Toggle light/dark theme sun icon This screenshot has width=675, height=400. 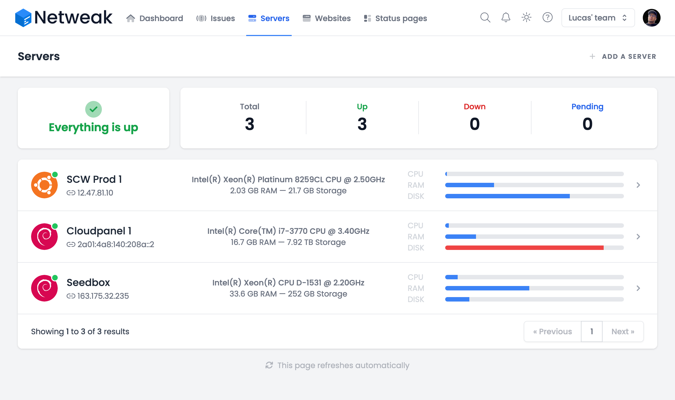pyautogui.click(x=526, y=18)
